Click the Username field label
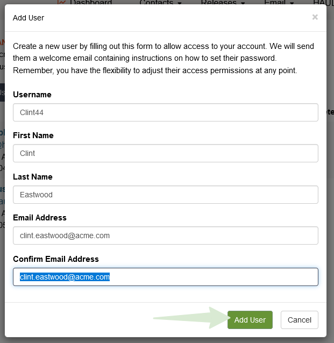Viewport: 334px width, 343px height. (32, 95)
